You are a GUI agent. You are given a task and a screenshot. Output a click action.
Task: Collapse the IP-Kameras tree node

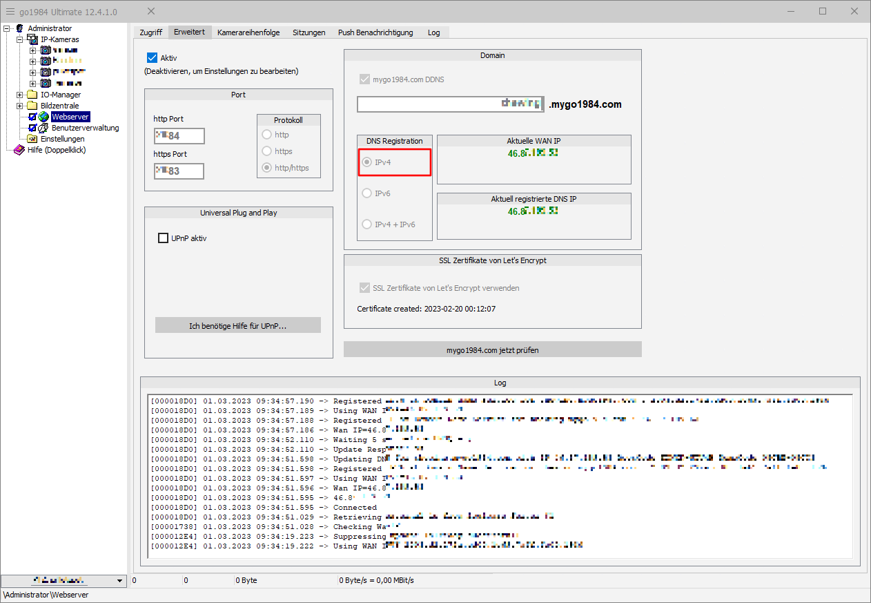click(x=20, y=39)
